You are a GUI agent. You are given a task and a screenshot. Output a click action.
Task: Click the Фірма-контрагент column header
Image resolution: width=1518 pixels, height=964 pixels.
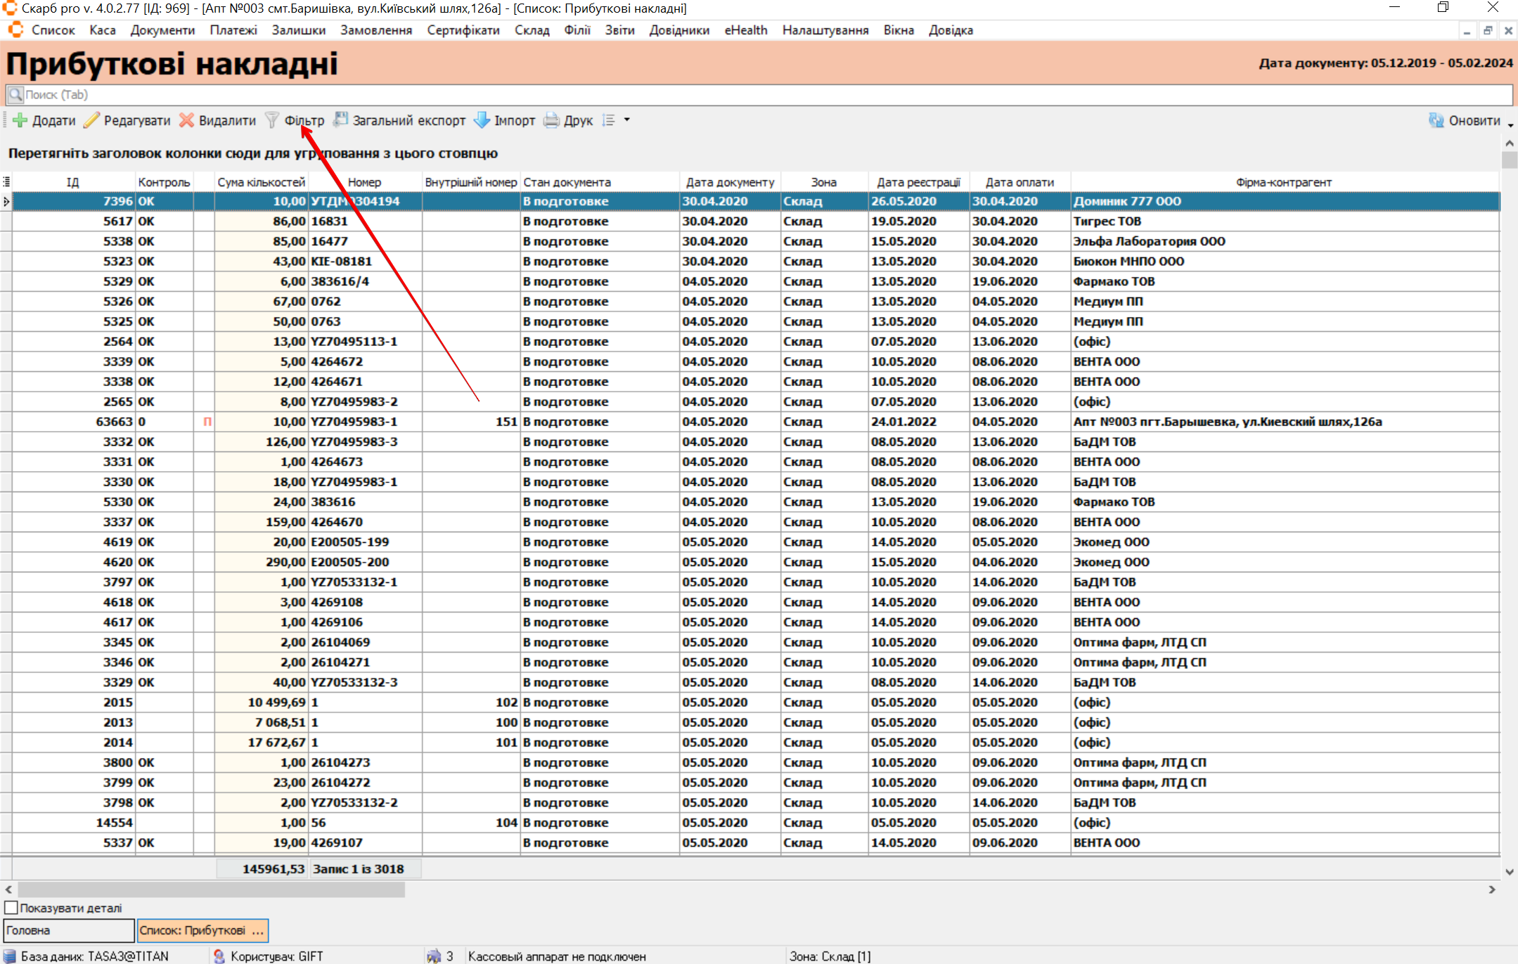1283,182
